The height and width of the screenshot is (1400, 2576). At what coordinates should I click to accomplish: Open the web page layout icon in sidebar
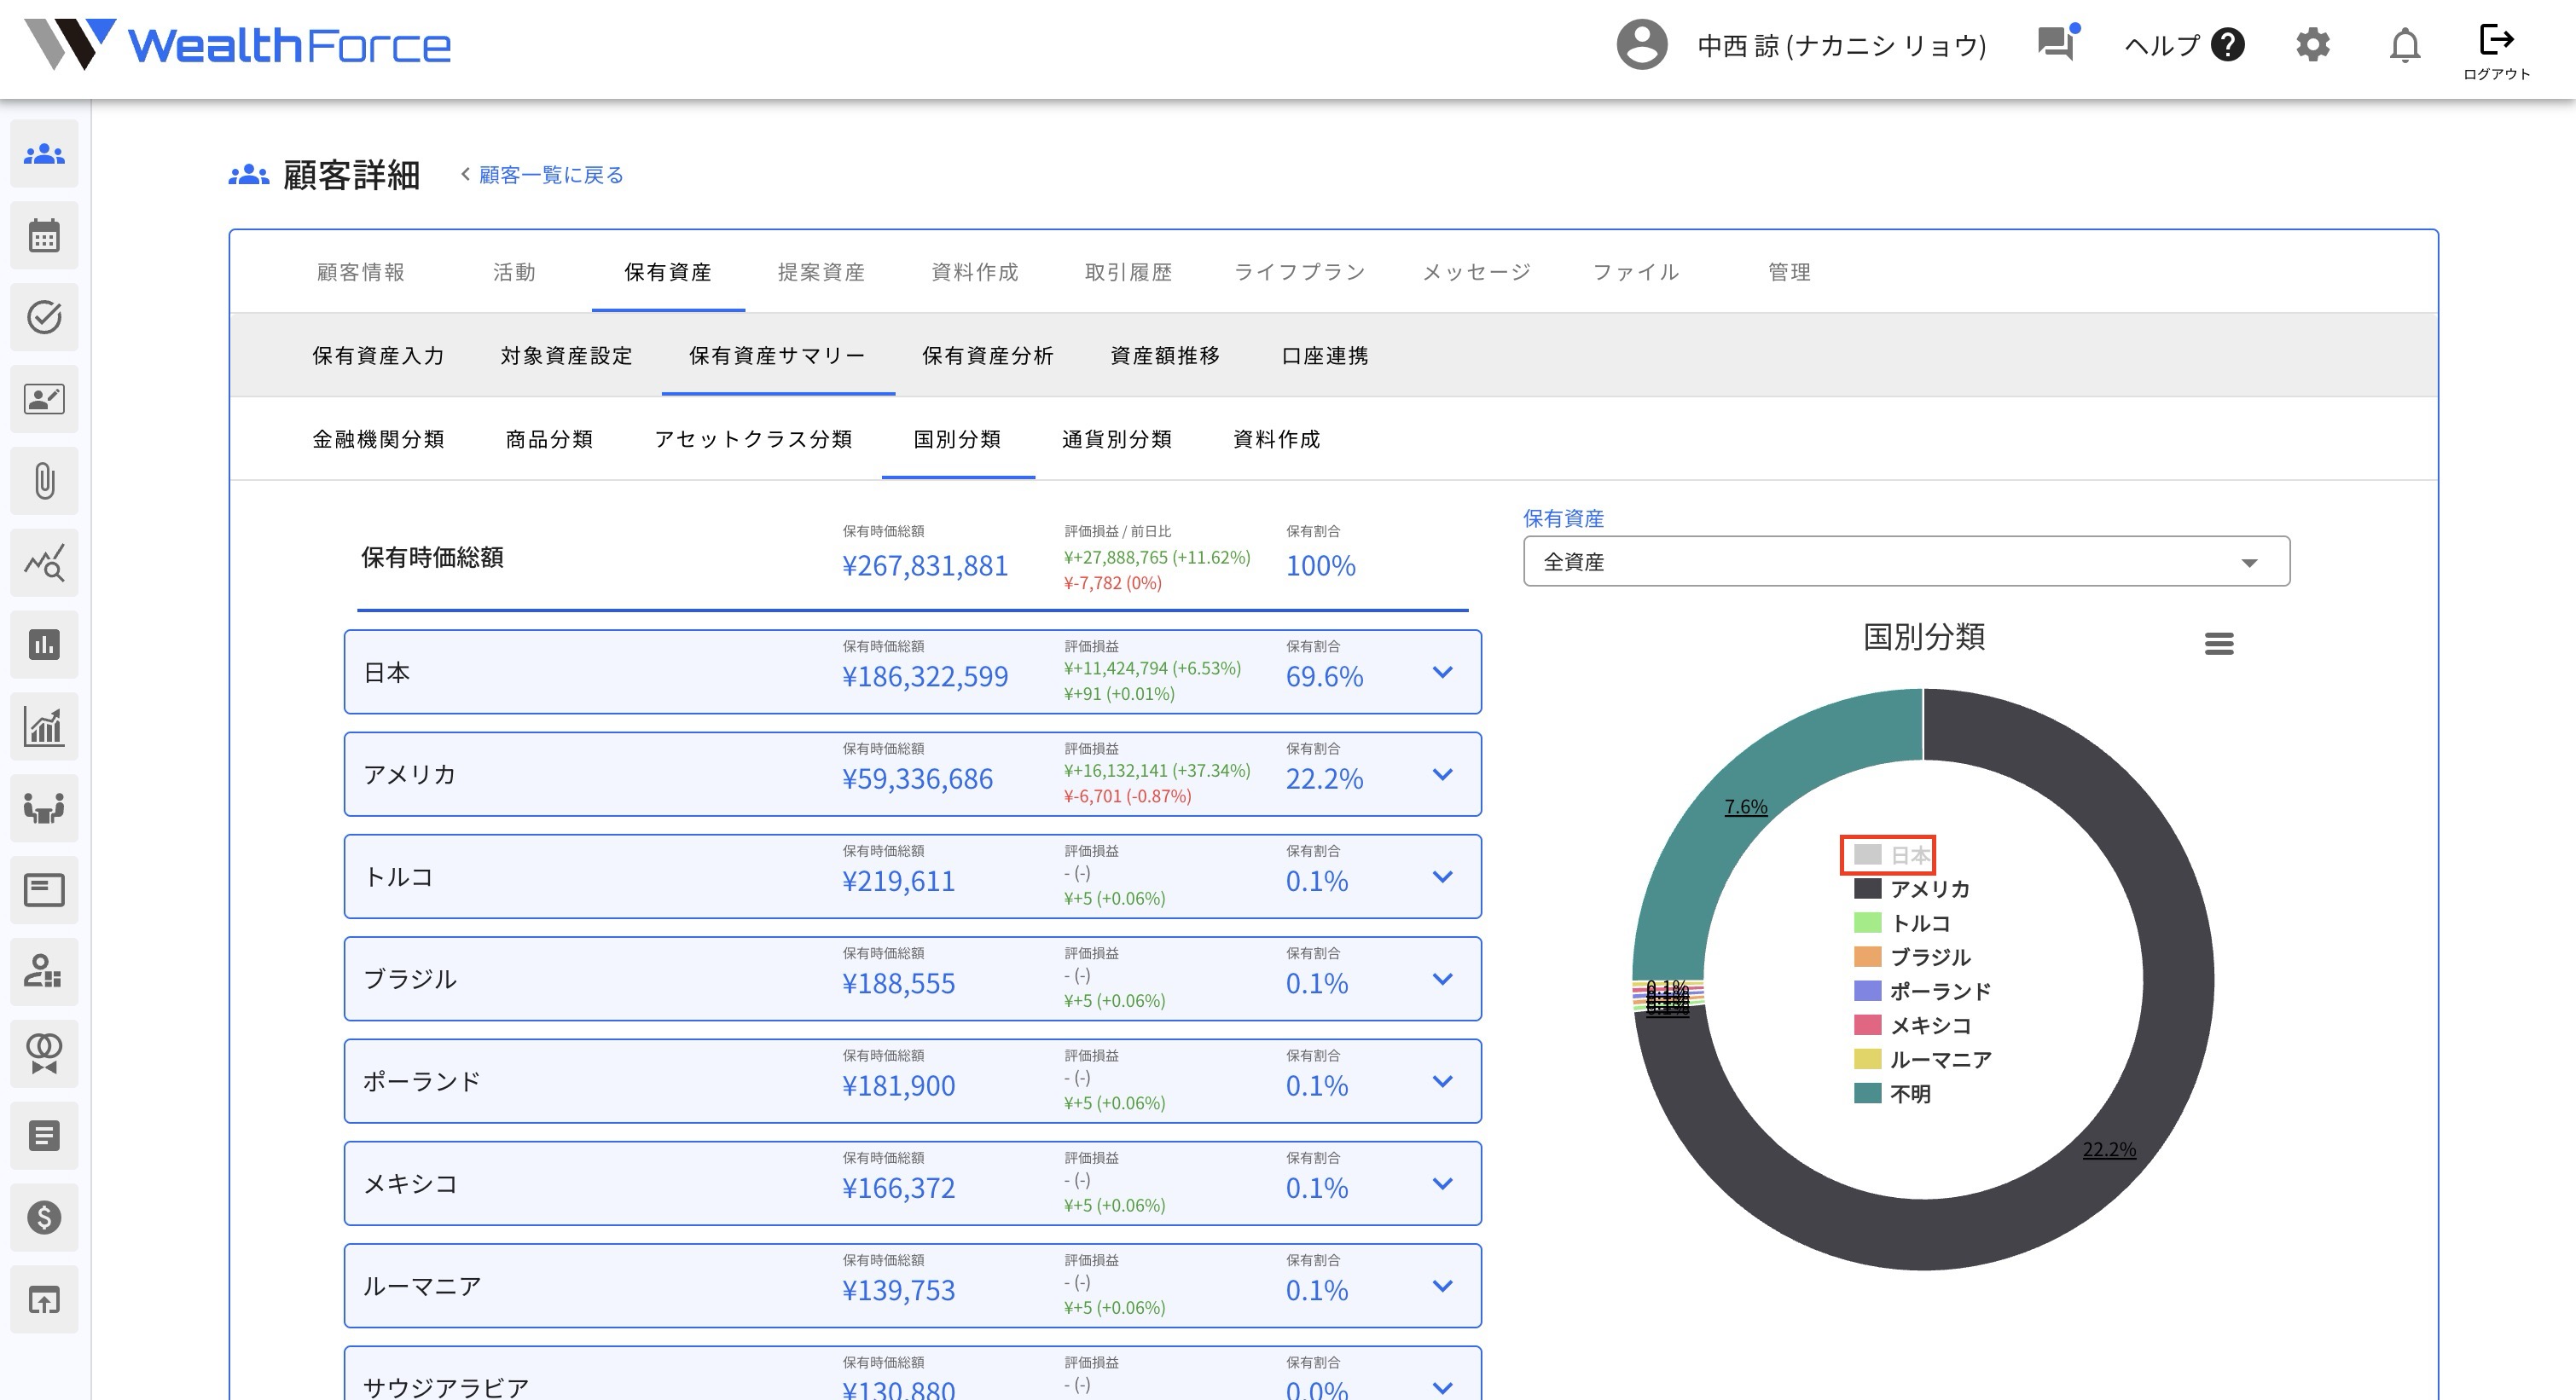[44, 890]
